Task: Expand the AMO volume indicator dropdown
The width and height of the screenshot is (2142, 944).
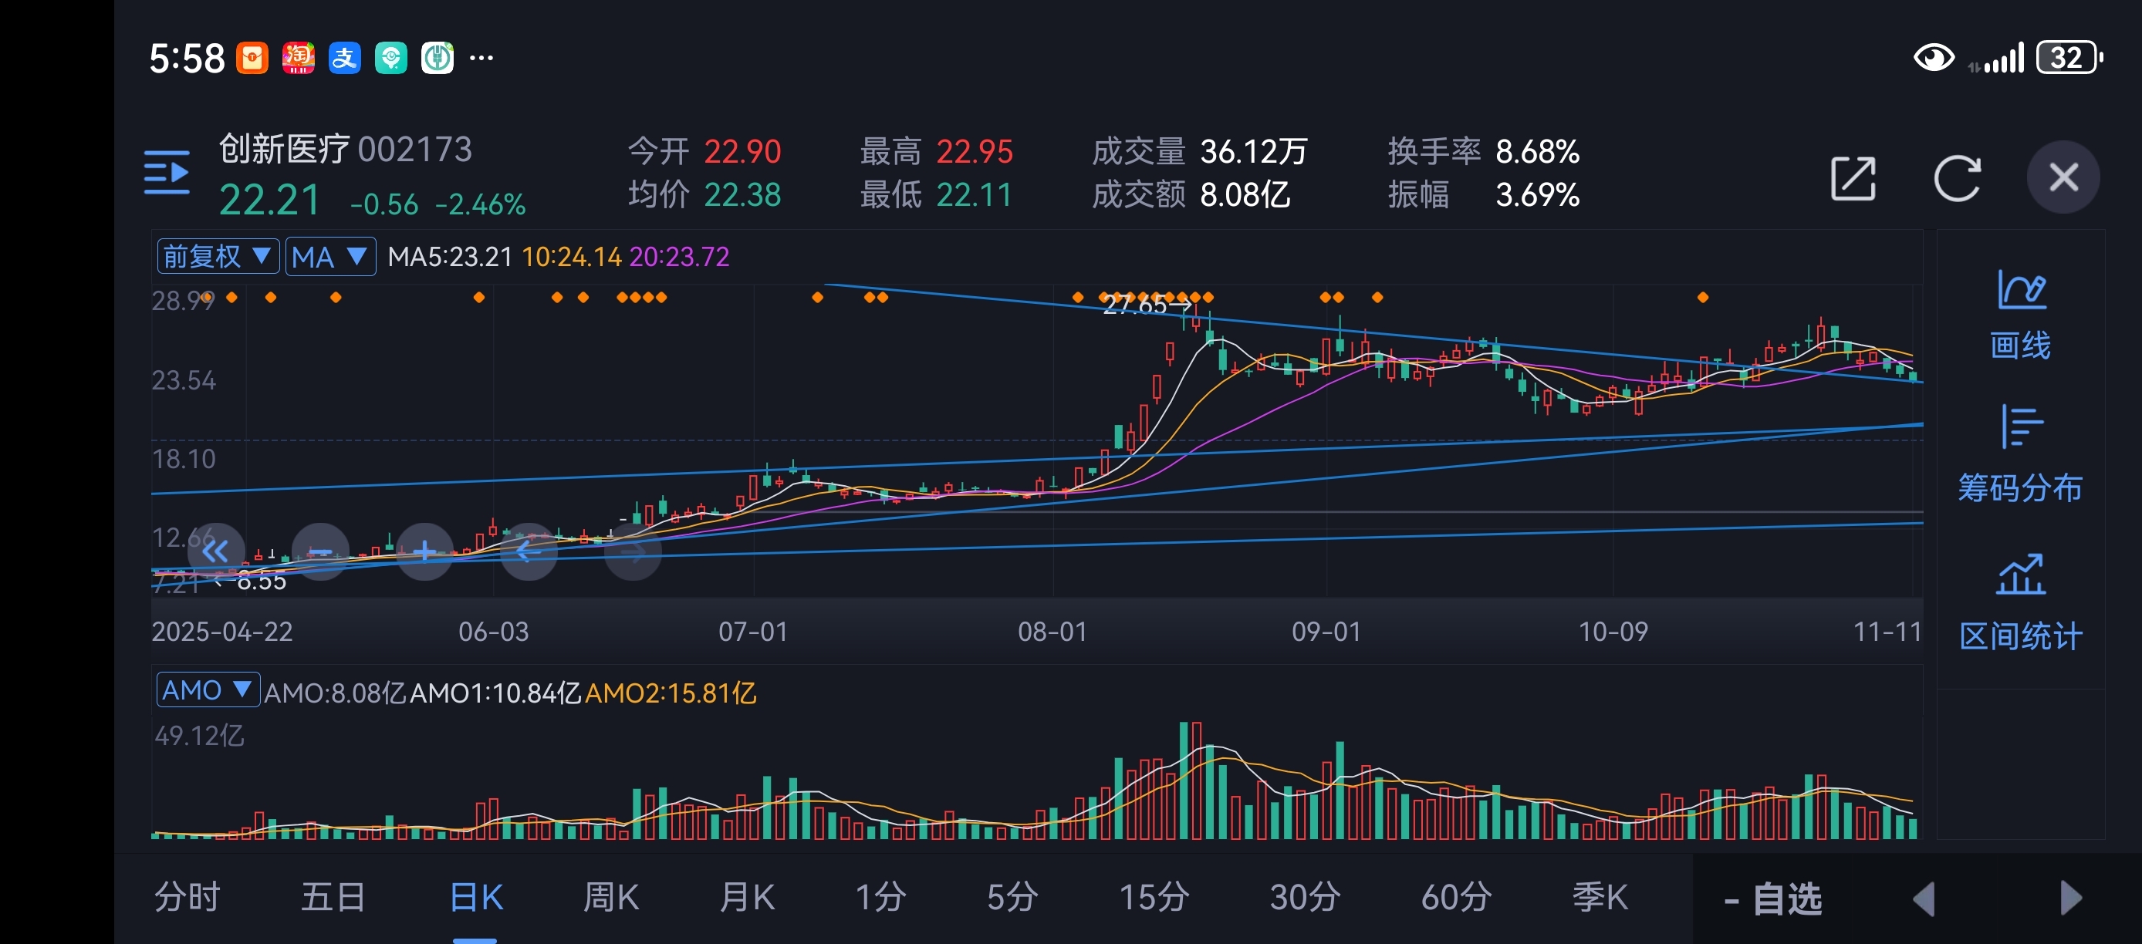Action: point(207,689)
